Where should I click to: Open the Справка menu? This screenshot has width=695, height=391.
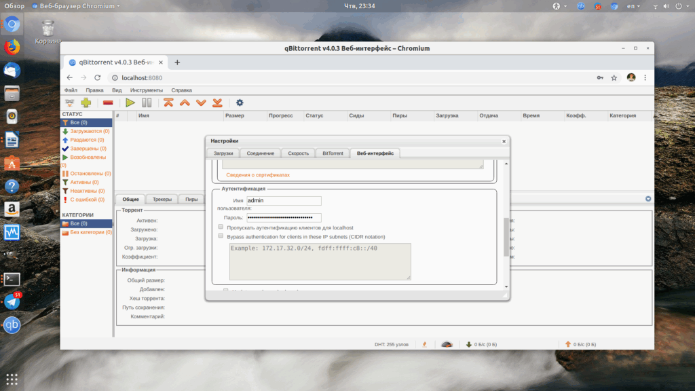tap(181, 90)
